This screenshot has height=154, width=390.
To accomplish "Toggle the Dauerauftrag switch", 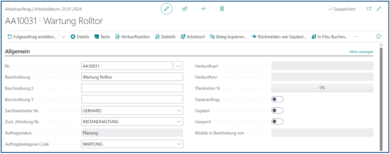I will [x=277, y=100].
